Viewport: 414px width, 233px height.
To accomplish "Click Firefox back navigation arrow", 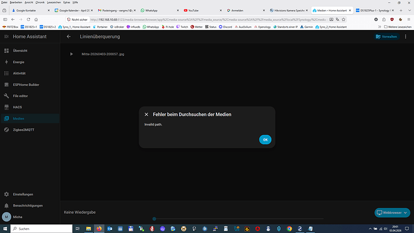I will coord(13,19).
